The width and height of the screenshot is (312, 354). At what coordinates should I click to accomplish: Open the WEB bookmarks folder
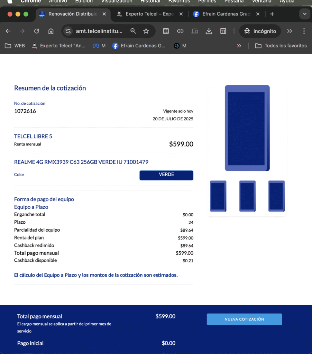tap(15, 46)
